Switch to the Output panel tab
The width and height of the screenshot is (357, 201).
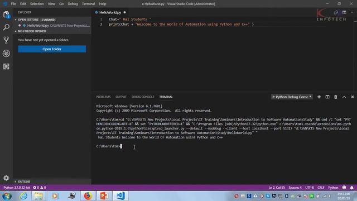121,97
